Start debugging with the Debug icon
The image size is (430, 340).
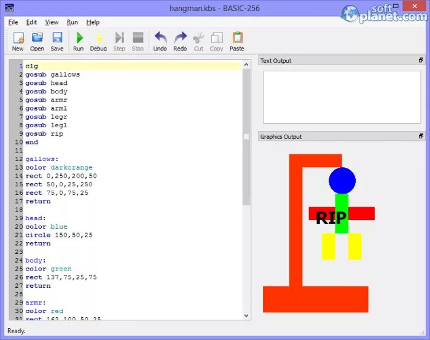[98, 41]
